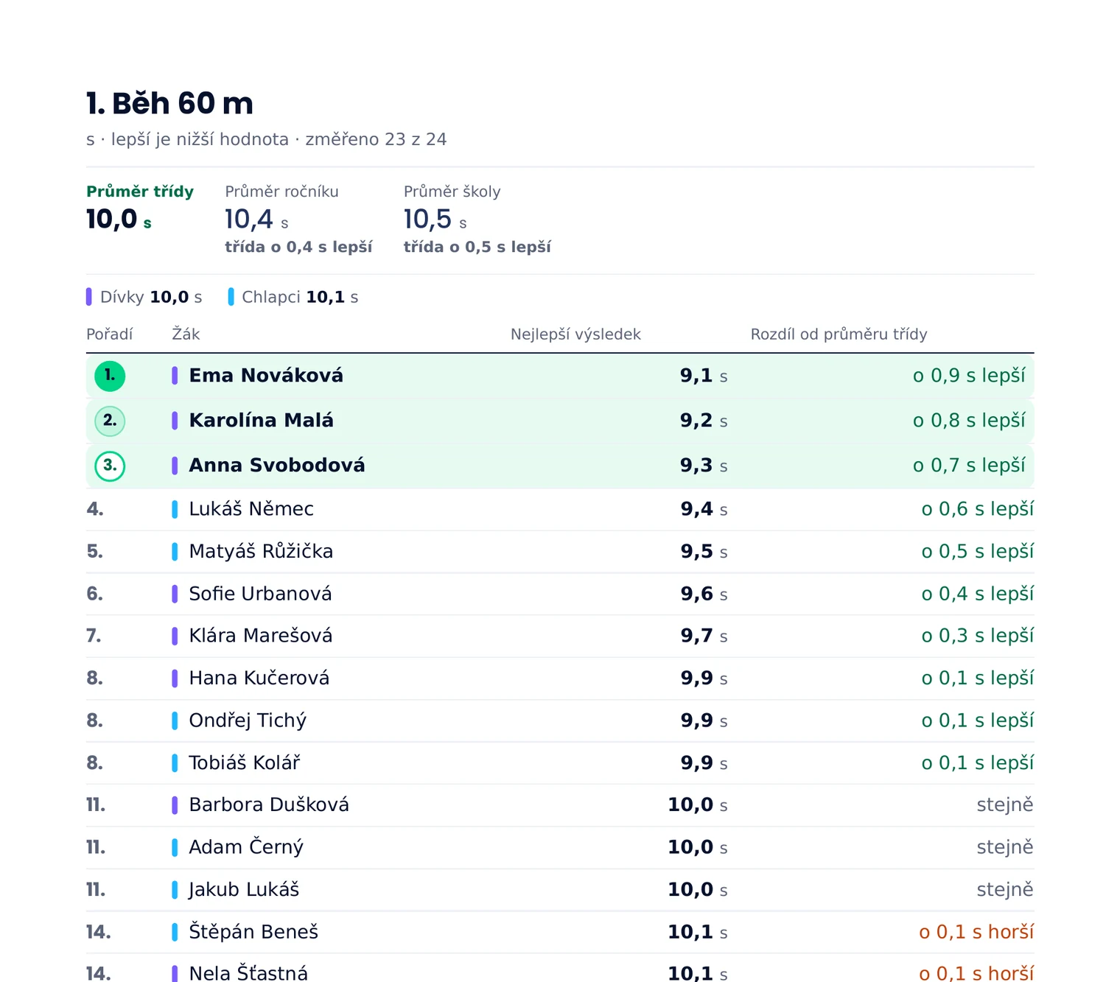
Task: Select Lukáš Němec's result "9,4 s"
Action: [x=704, y=509]
